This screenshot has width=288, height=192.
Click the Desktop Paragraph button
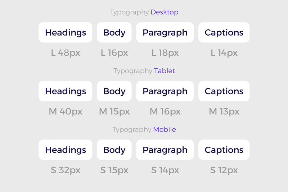[x=165, y=33]
